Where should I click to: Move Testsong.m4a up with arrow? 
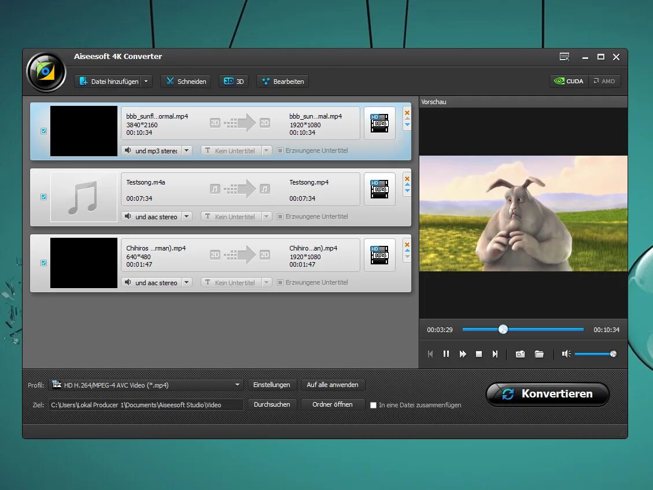point(407,185)
